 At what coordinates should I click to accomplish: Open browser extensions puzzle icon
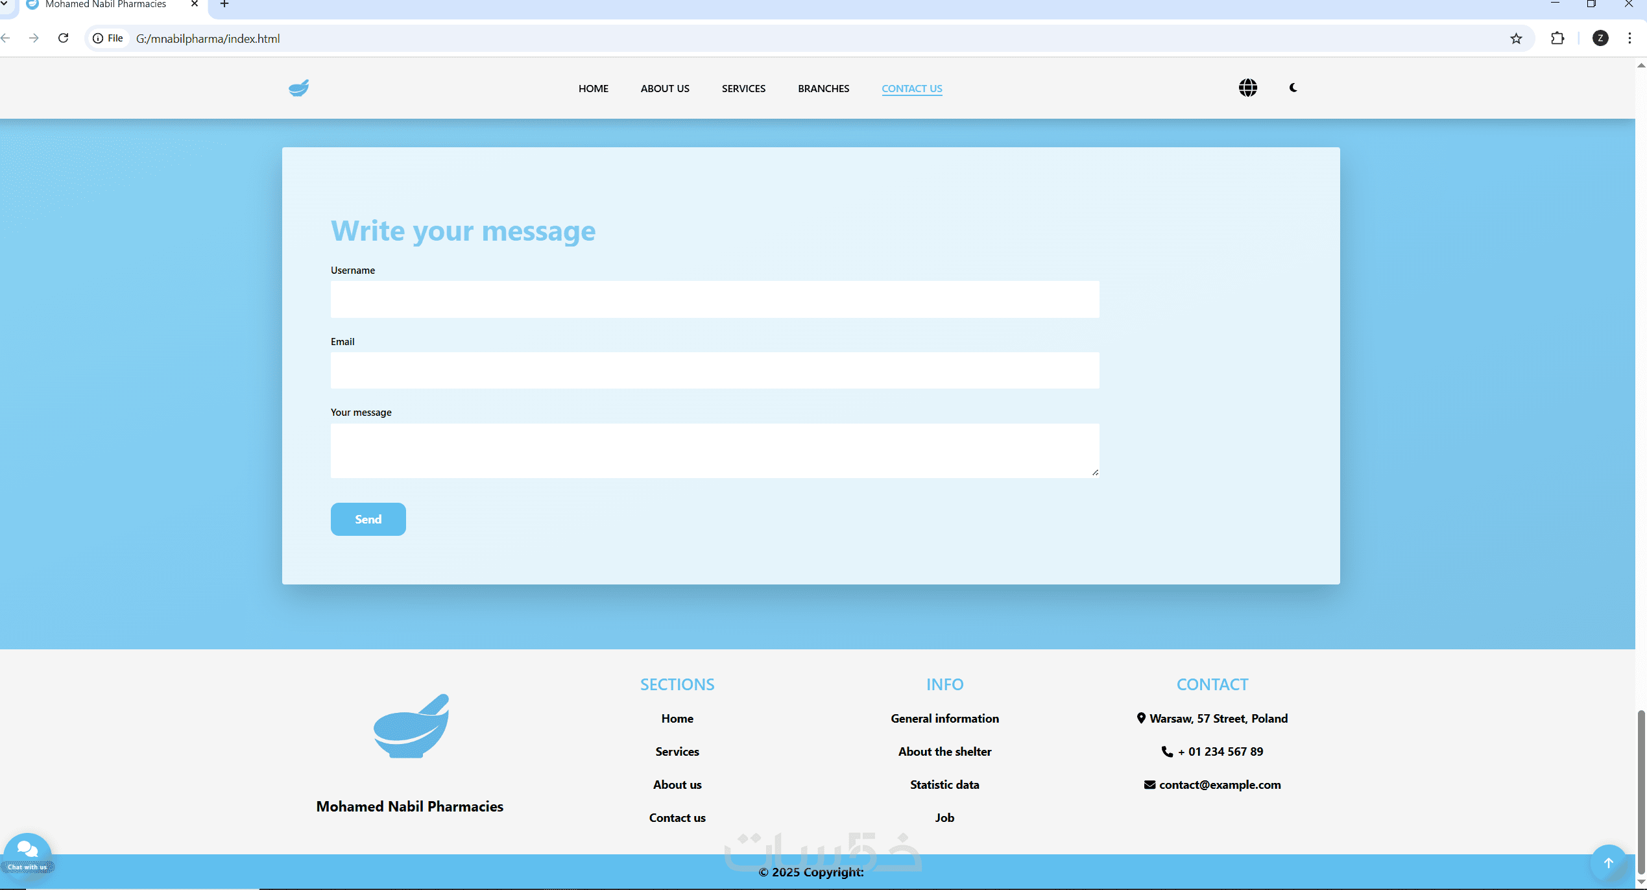click(x=1557, y=38)
